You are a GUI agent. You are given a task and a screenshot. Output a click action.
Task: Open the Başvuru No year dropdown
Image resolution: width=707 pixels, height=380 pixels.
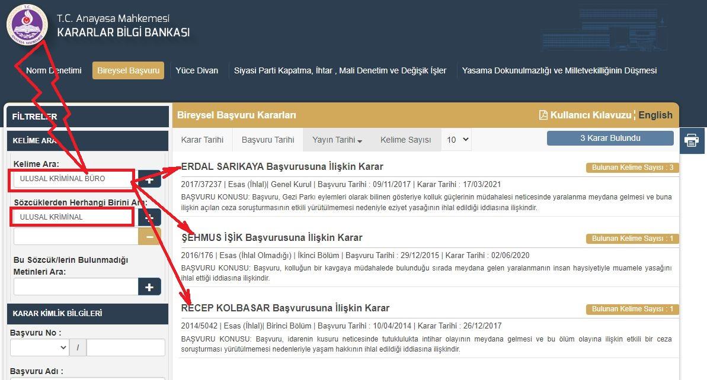coord(39,347)
